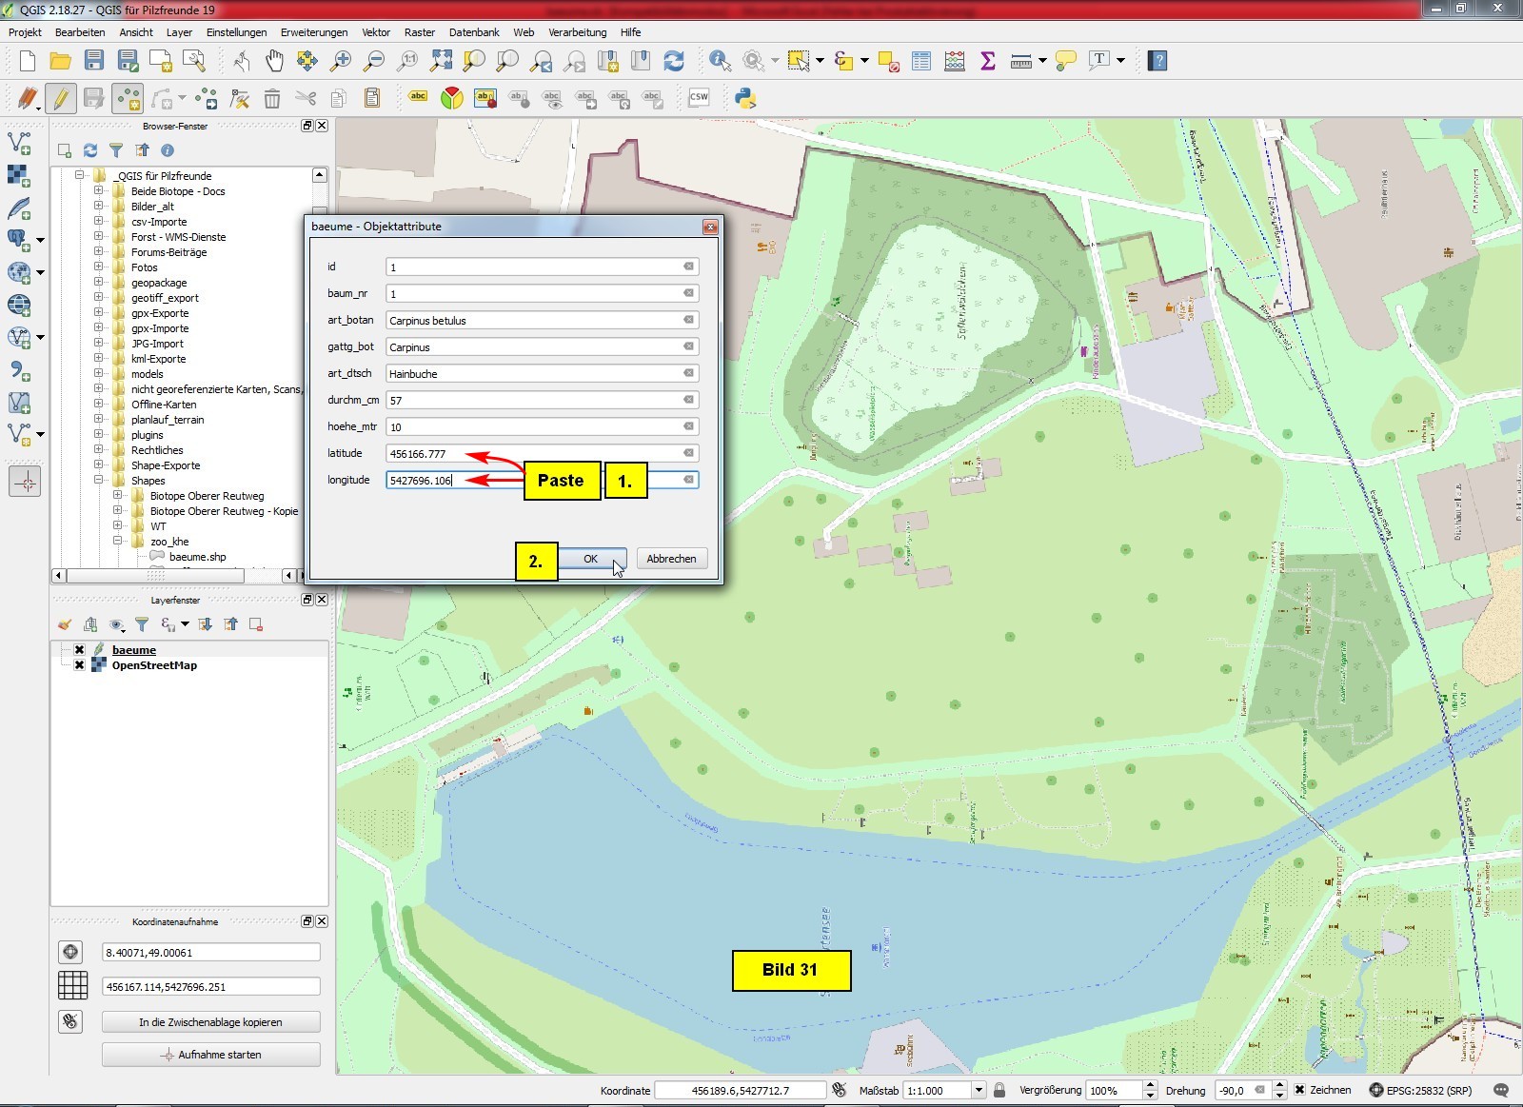This screenshot has width=1523, height=1107.
Task: Click the Save Project icon
Action: [x=93, y=62]
